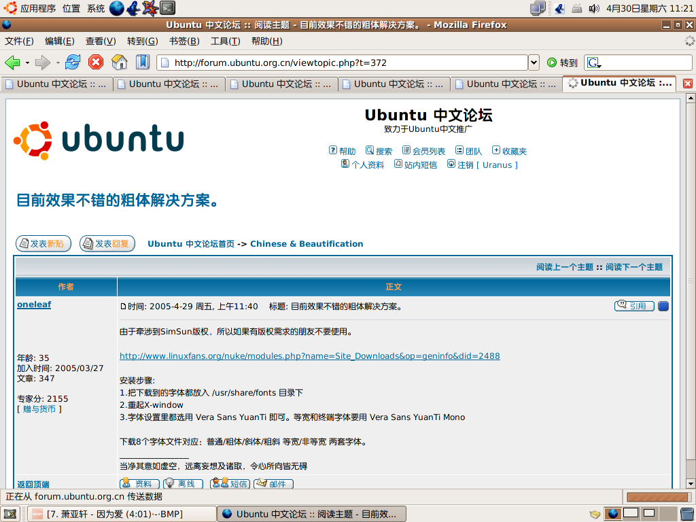Click the 赠与货币 link

click(39, 408)
